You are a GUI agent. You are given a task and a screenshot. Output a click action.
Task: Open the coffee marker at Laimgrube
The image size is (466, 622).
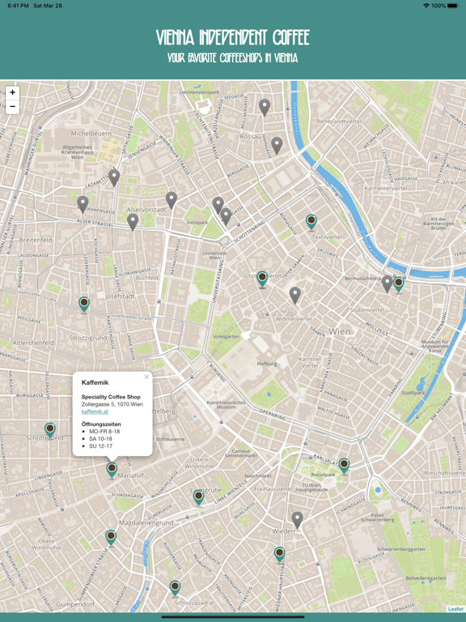click(x=198, y=498)
